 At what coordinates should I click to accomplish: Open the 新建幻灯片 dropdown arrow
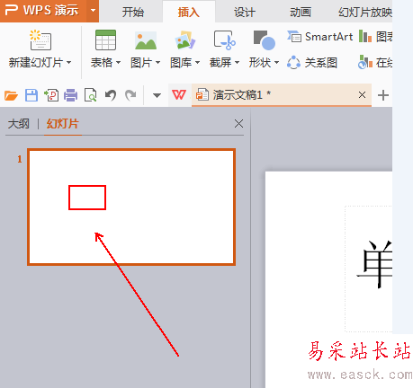[69, 63]
